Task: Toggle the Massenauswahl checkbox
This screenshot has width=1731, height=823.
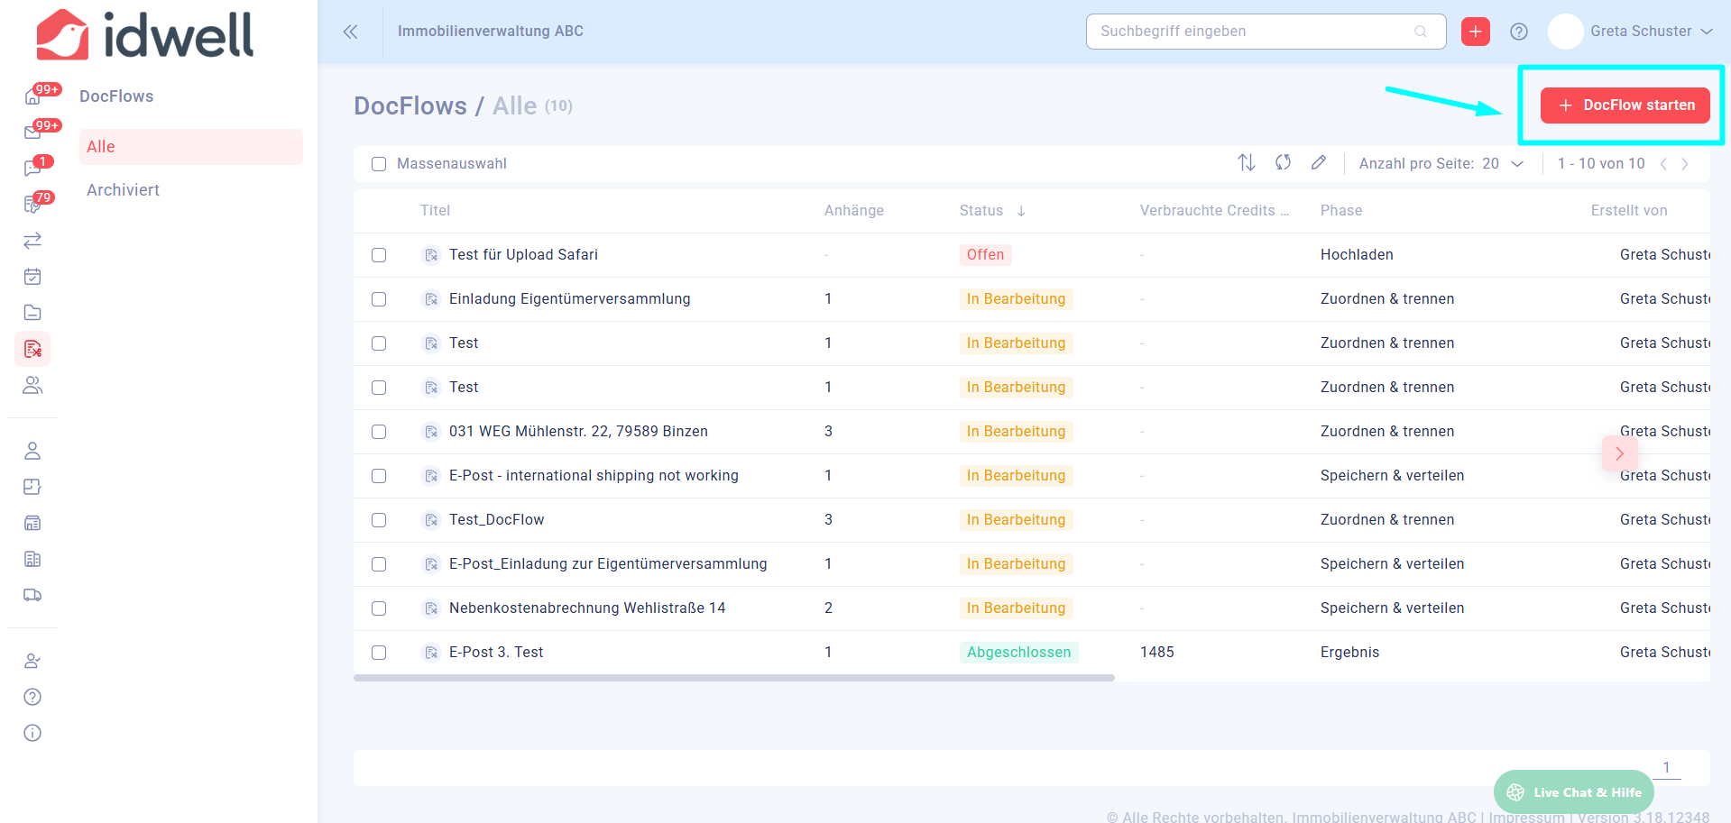Action: tap(379, 164)
